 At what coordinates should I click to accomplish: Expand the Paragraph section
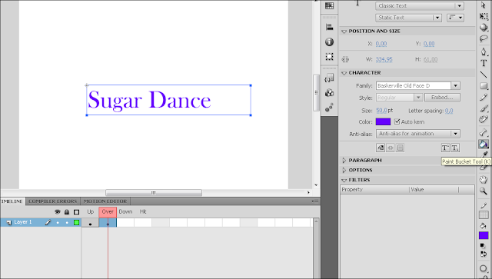[344, 161]
